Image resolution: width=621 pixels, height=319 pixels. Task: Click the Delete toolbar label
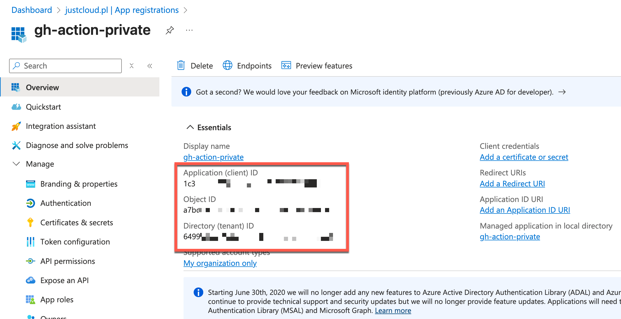pyautogui.click(x=202, y=66)
